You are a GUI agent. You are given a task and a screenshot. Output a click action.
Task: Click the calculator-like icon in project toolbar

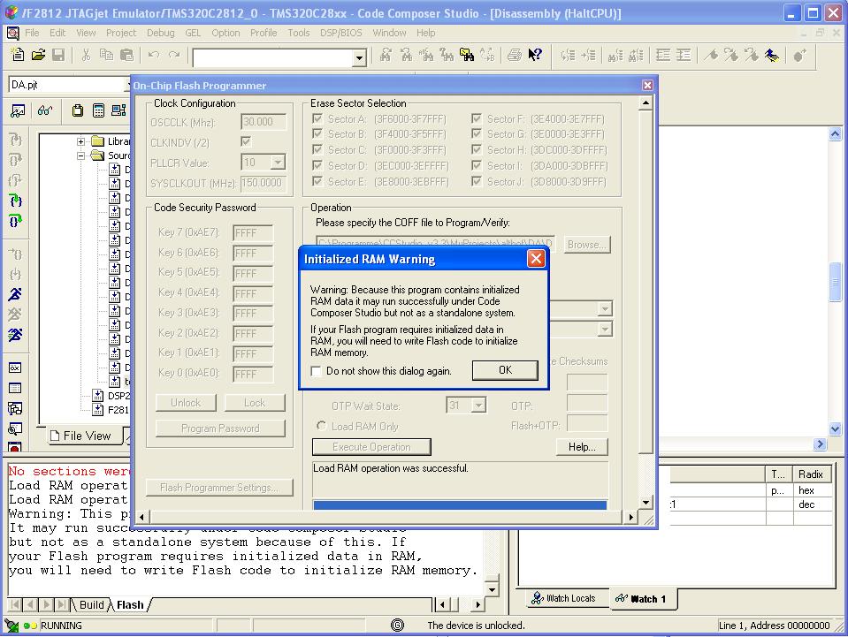click(x=98, y=110)
